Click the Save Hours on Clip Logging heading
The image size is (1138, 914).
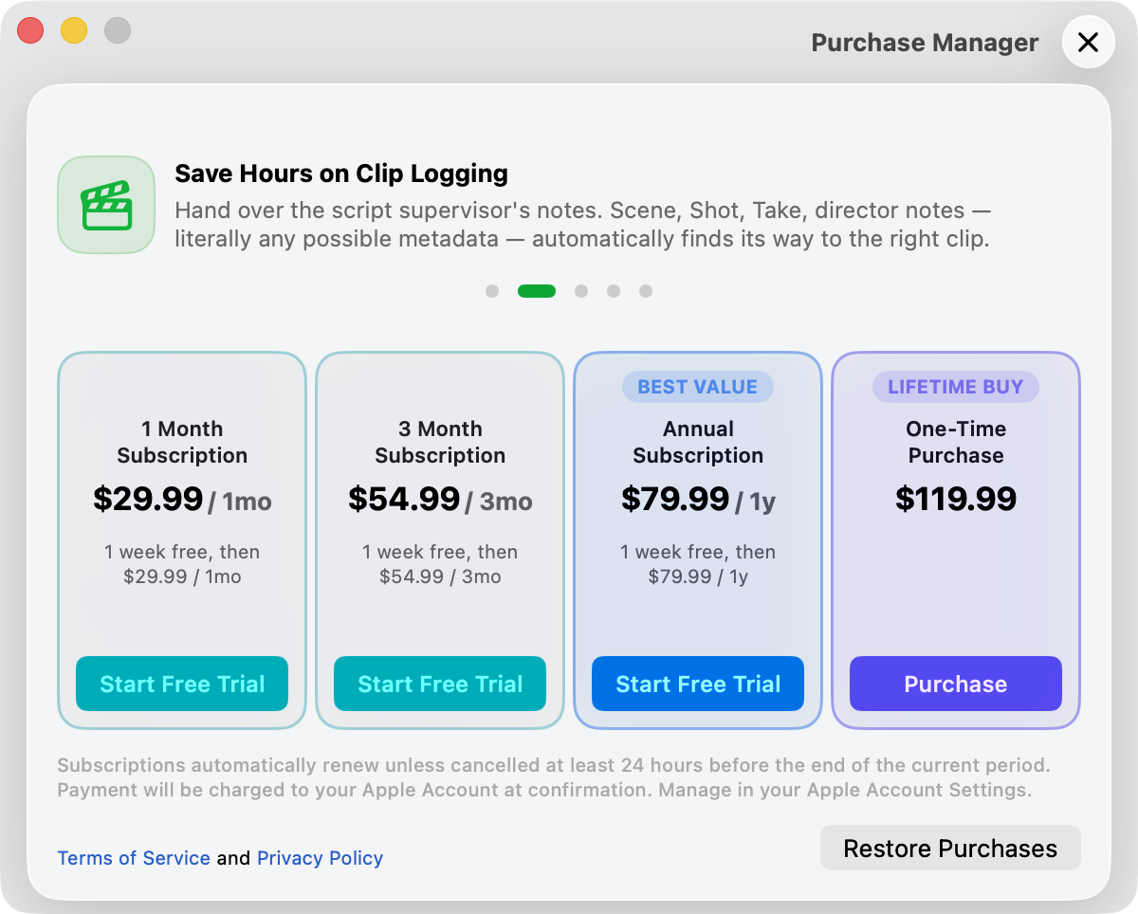[341, 174]
